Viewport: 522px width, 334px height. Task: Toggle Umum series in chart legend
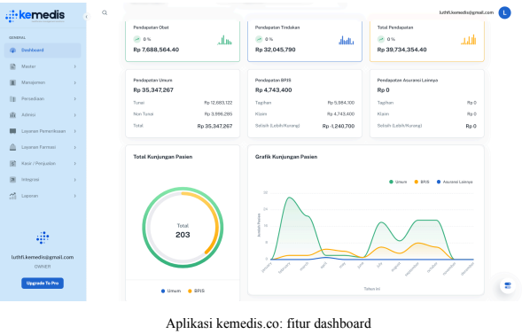pos(398,182)
